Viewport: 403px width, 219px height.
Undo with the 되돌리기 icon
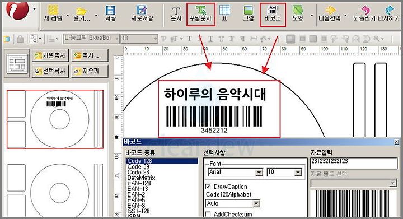[x=365, y=10]
